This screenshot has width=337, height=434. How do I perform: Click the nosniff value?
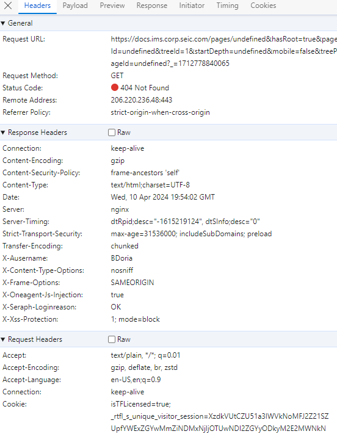pos(122,270)
